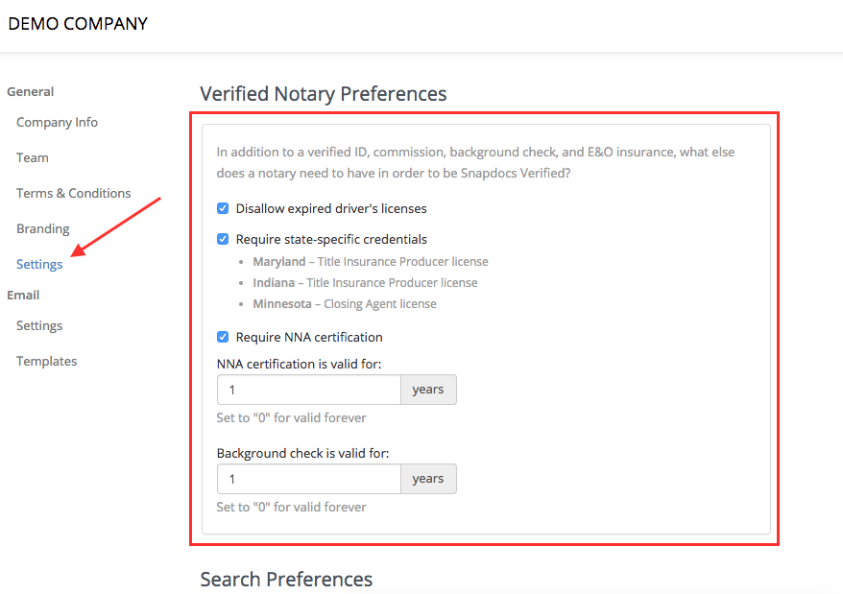
Task: Open the Branding settings
Action: coord(42,228)
